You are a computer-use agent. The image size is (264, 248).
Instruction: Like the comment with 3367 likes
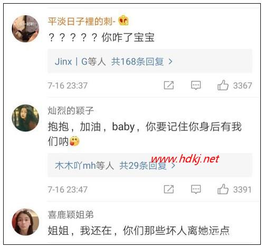pos(223,85)
